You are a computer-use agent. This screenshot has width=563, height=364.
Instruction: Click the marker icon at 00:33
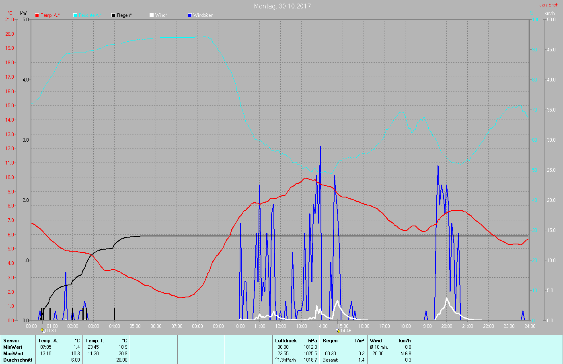coord(43,331)
